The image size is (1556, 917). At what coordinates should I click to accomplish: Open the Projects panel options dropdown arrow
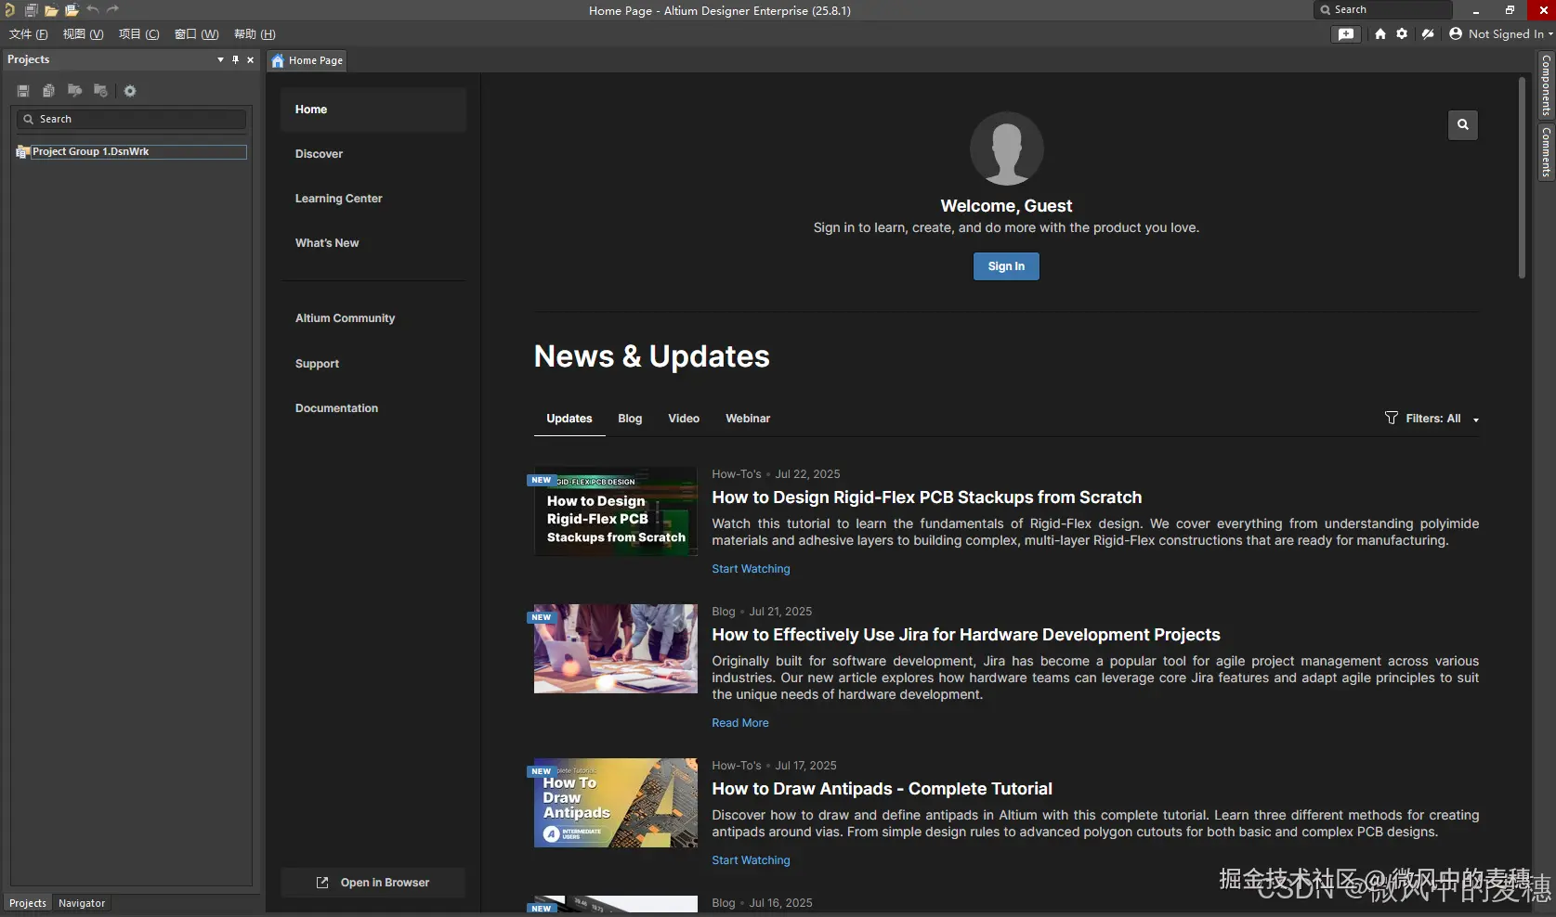220,59
